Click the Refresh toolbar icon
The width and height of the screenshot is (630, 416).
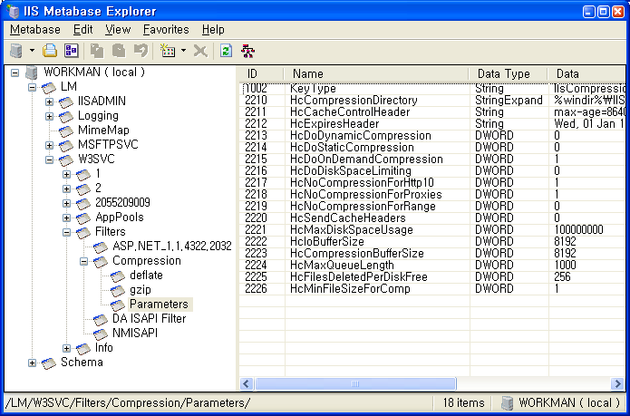click(226, 51)
